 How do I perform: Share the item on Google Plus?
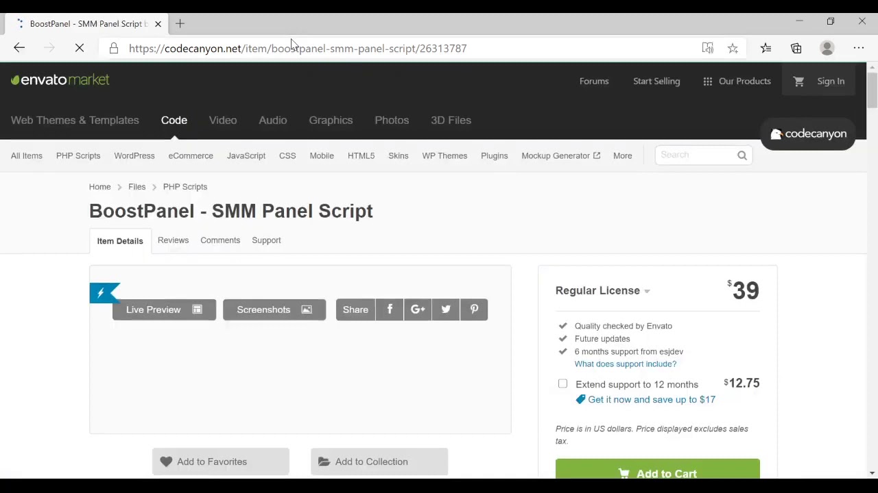tap(418, 309)
